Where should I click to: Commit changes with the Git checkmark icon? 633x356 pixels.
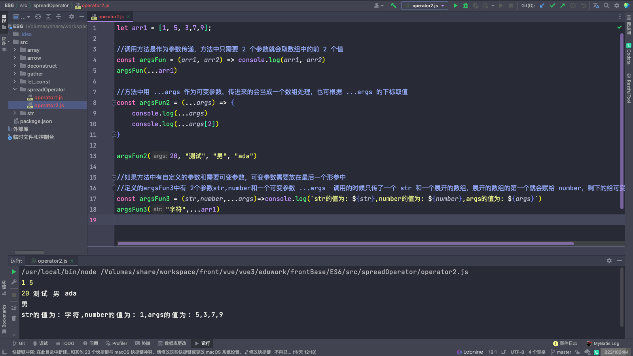point(552,6)
